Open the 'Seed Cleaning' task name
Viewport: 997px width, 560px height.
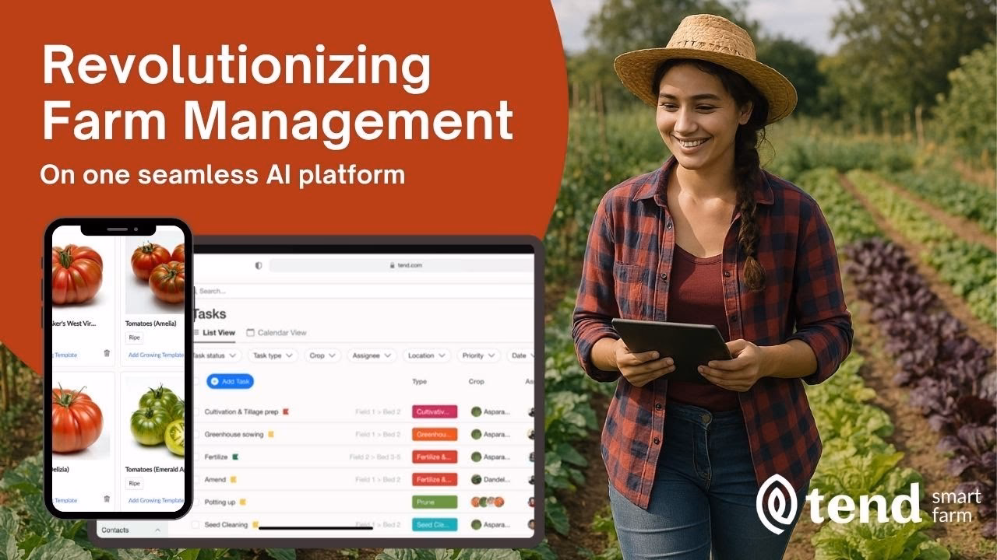pyautogui.click(x=226, y=525)
